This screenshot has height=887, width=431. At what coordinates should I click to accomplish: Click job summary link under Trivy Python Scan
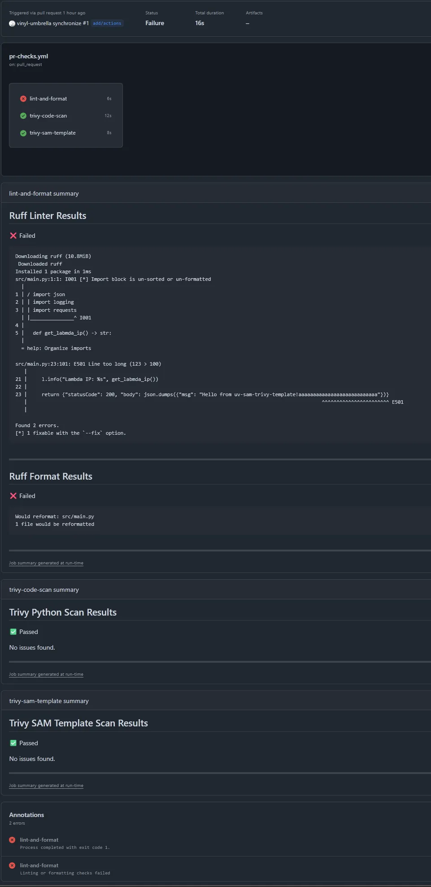click(x=46, y=674)
